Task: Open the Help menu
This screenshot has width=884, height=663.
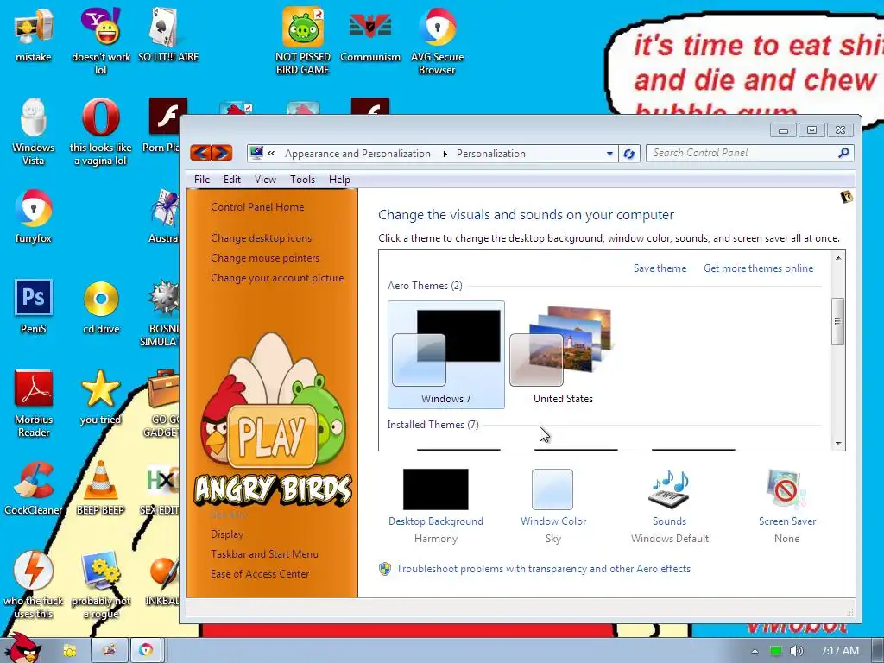Action: (x=339, y=180)
